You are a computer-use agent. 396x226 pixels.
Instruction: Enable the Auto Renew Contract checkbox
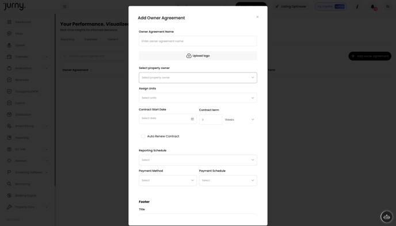[x=143, y=136]
